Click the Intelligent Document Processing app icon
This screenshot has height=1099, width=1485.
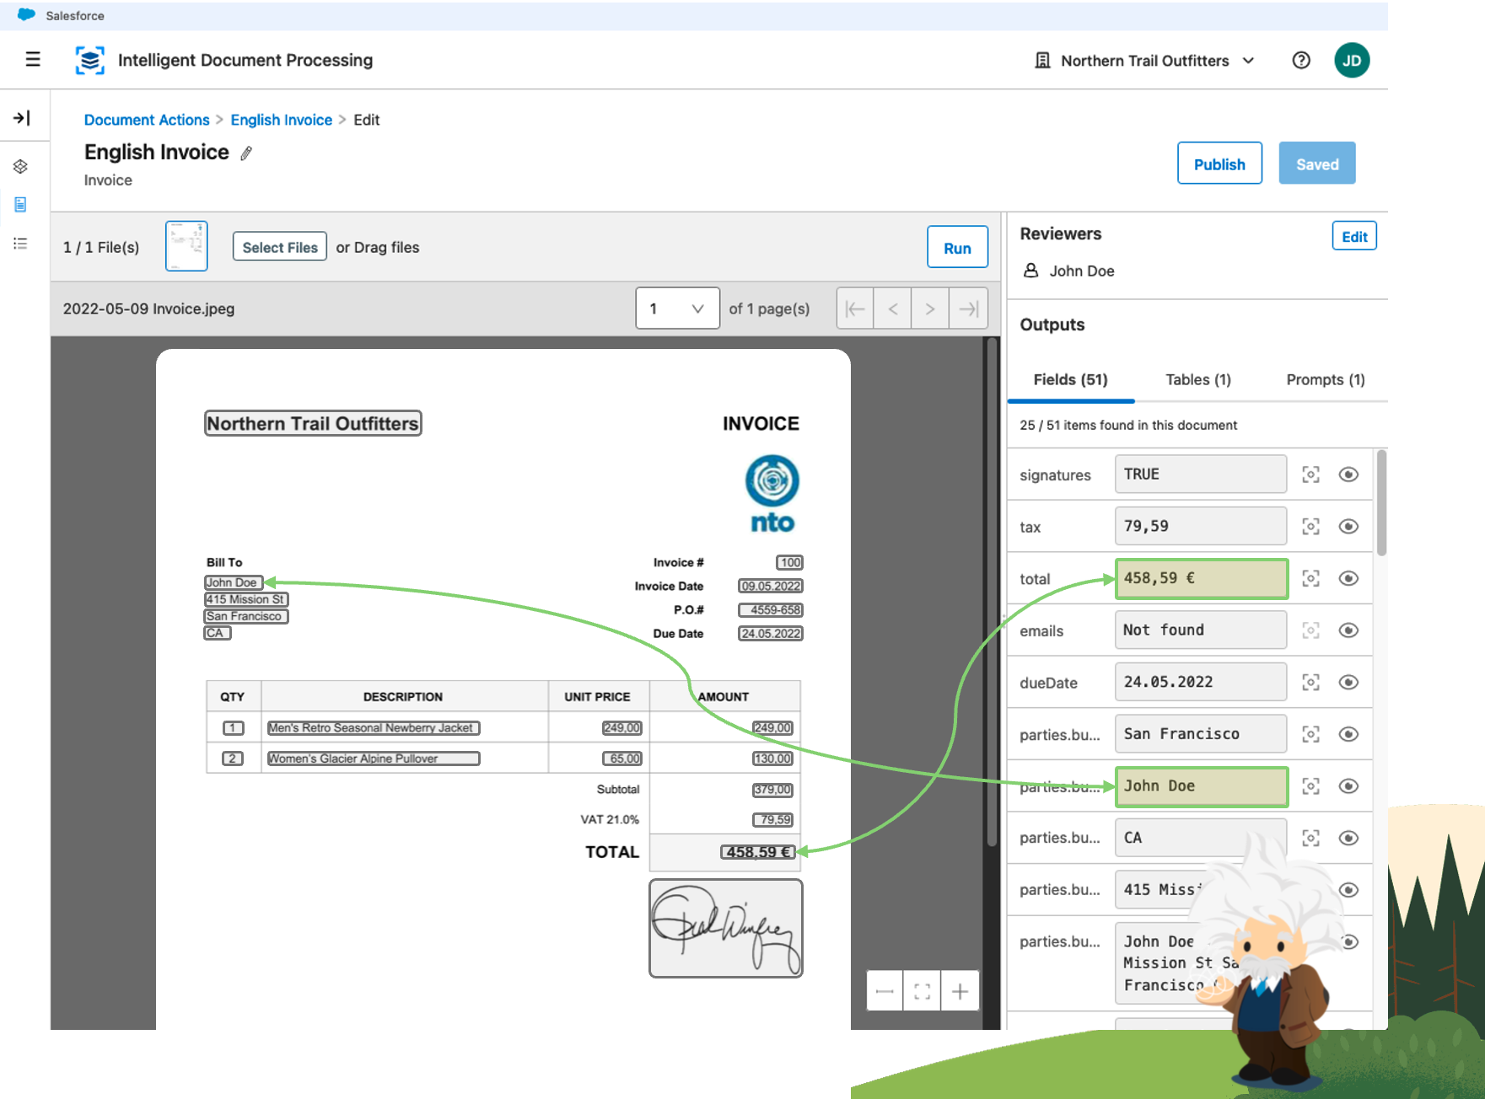coord(90,60)
